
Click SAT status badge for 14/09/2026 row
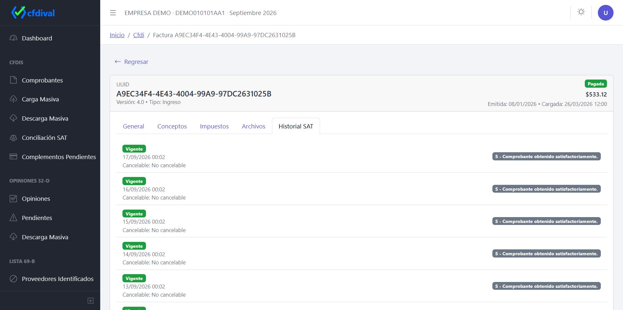click(546, 254)
